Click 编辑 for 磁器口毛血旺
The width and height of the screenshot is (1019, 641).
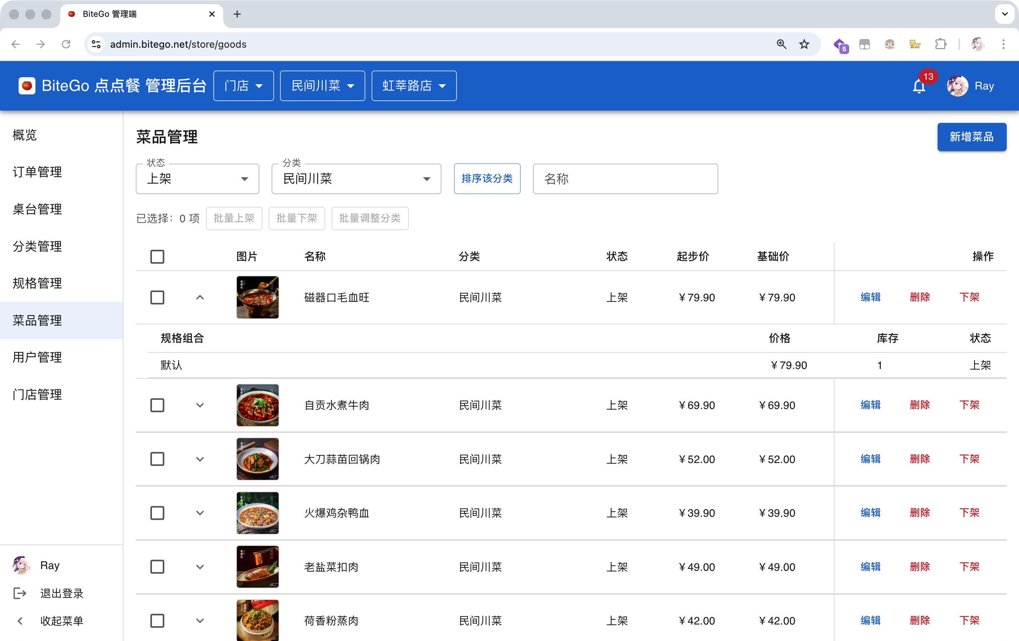click(870, 297)
